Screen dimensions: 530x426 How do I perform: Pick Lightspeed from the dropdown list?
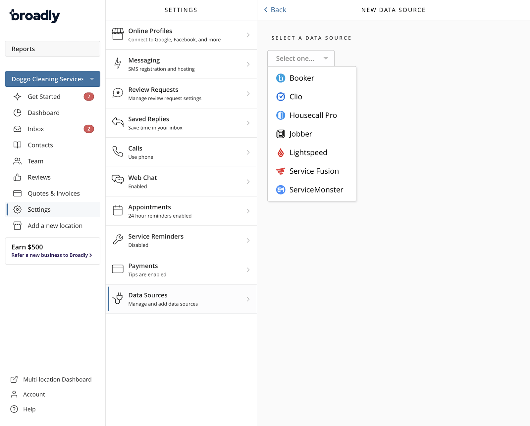click(312, 152)
